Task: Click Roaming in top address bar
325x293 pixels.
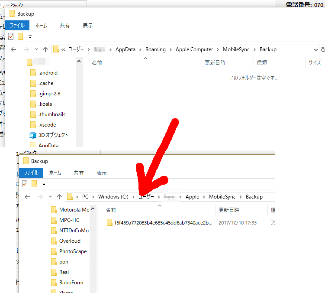Action: tap(155, 49)
